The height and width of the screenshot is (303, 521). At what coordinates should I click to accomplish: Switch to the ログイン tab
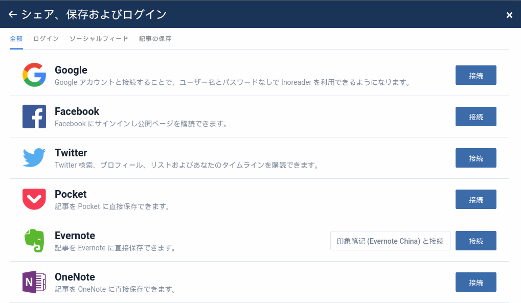[x=46, y=39]
